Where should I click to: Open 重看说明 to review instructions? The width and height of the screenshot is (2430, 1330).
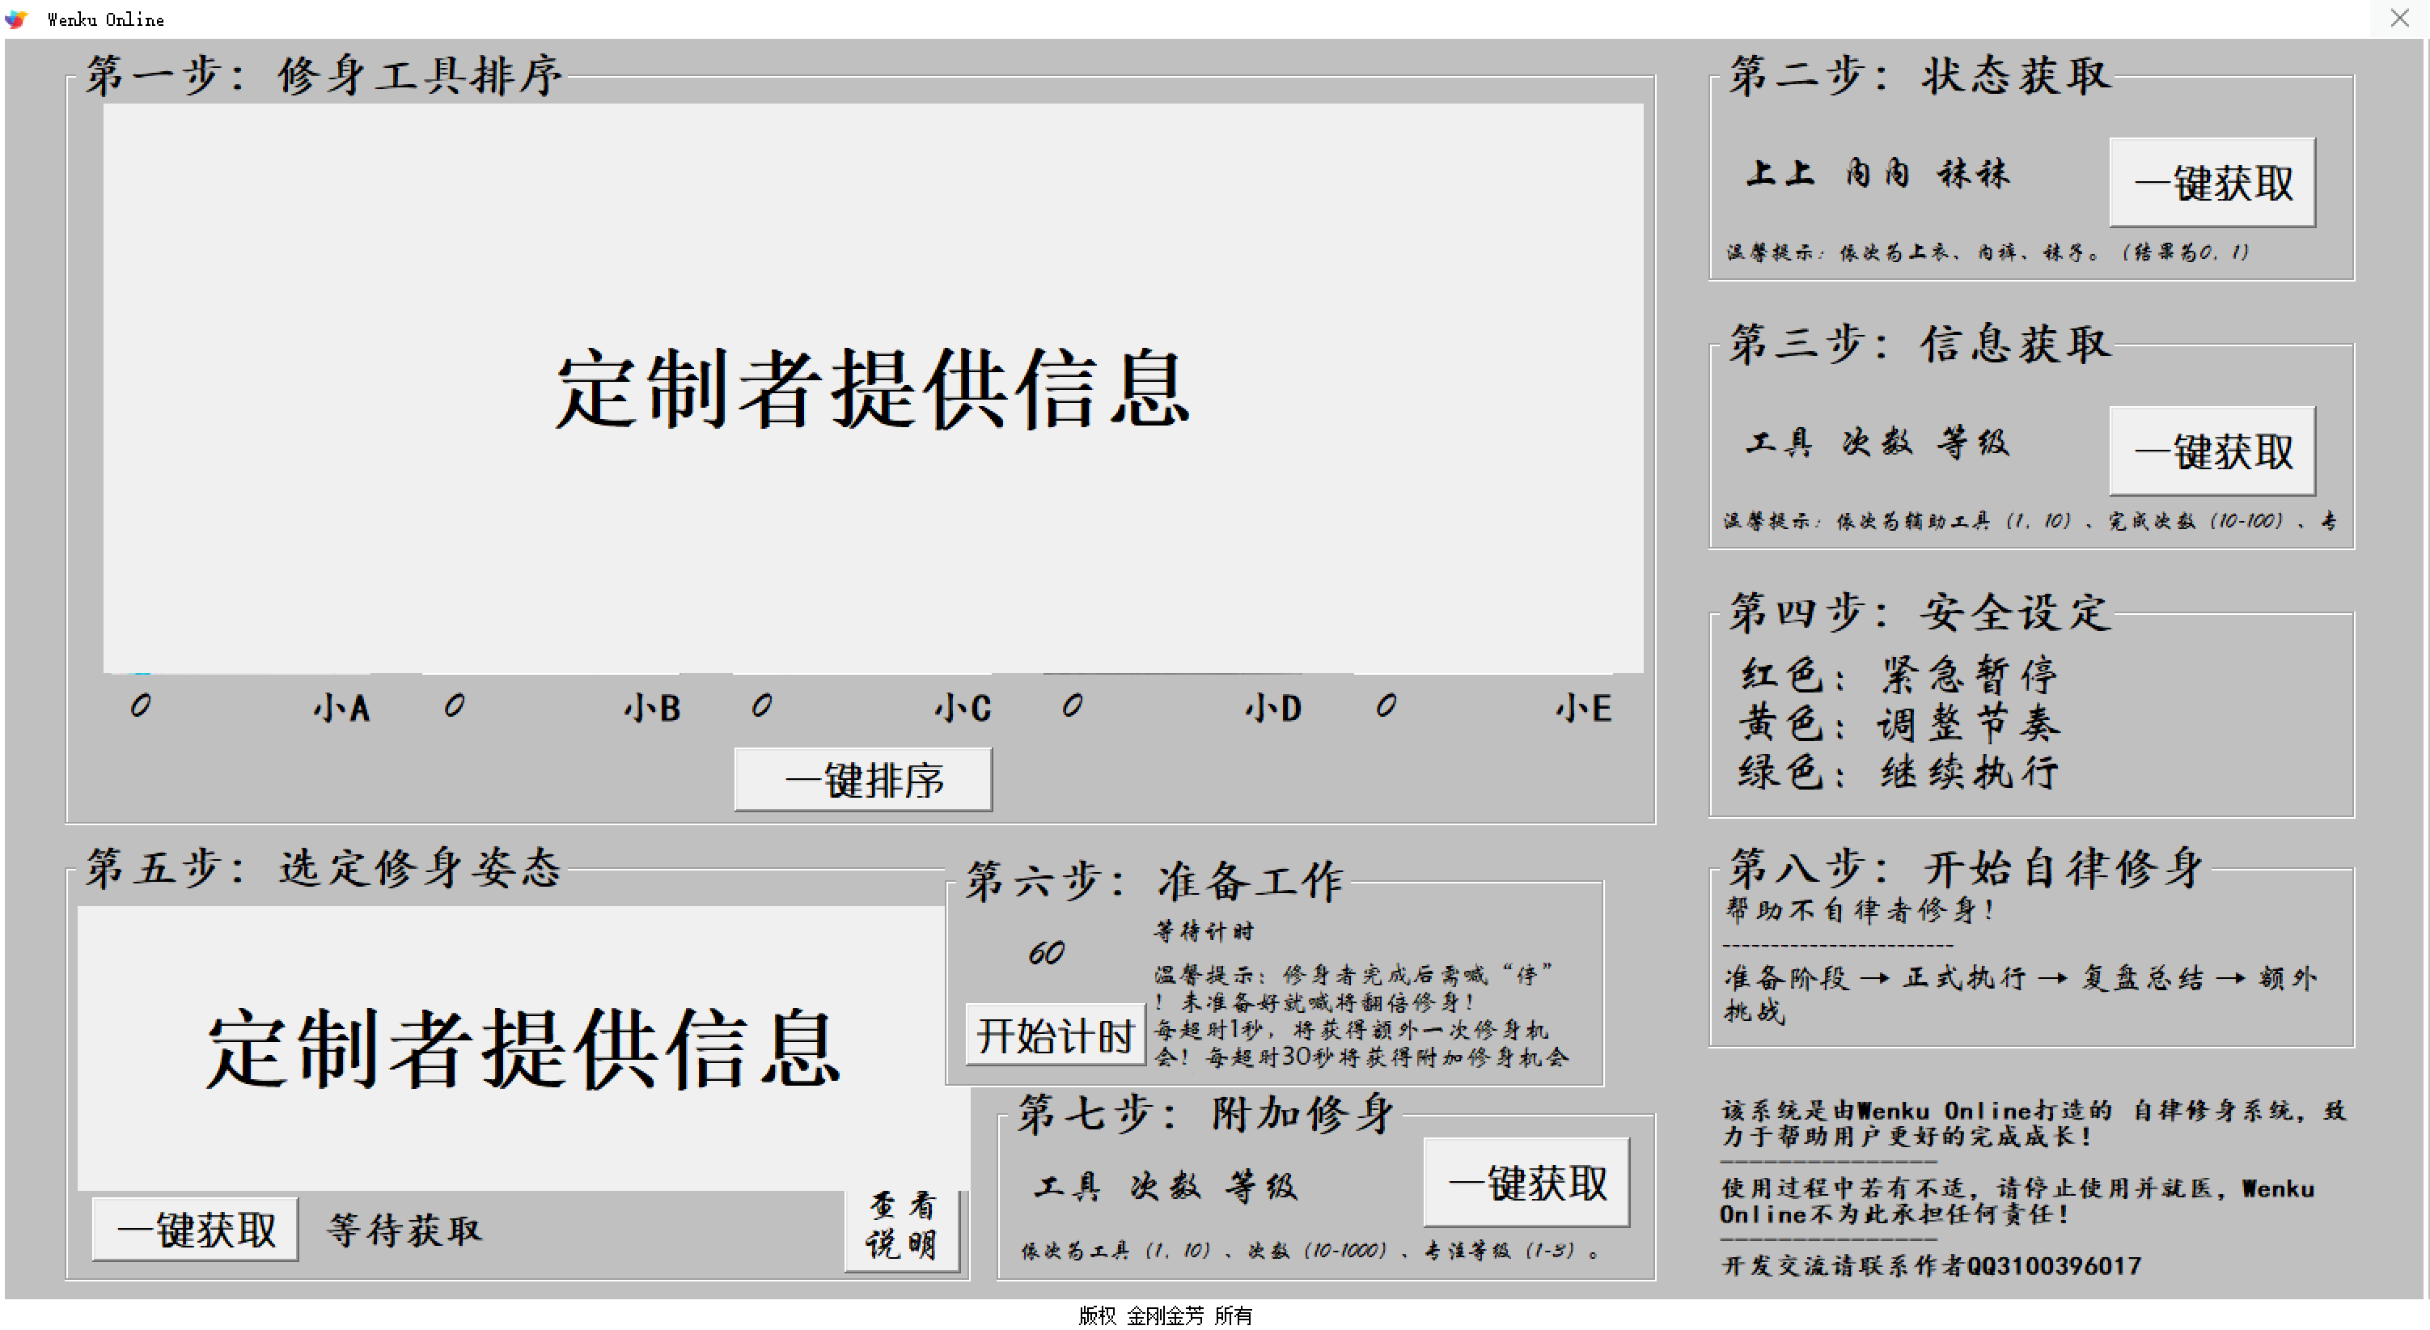(903, 1228)
